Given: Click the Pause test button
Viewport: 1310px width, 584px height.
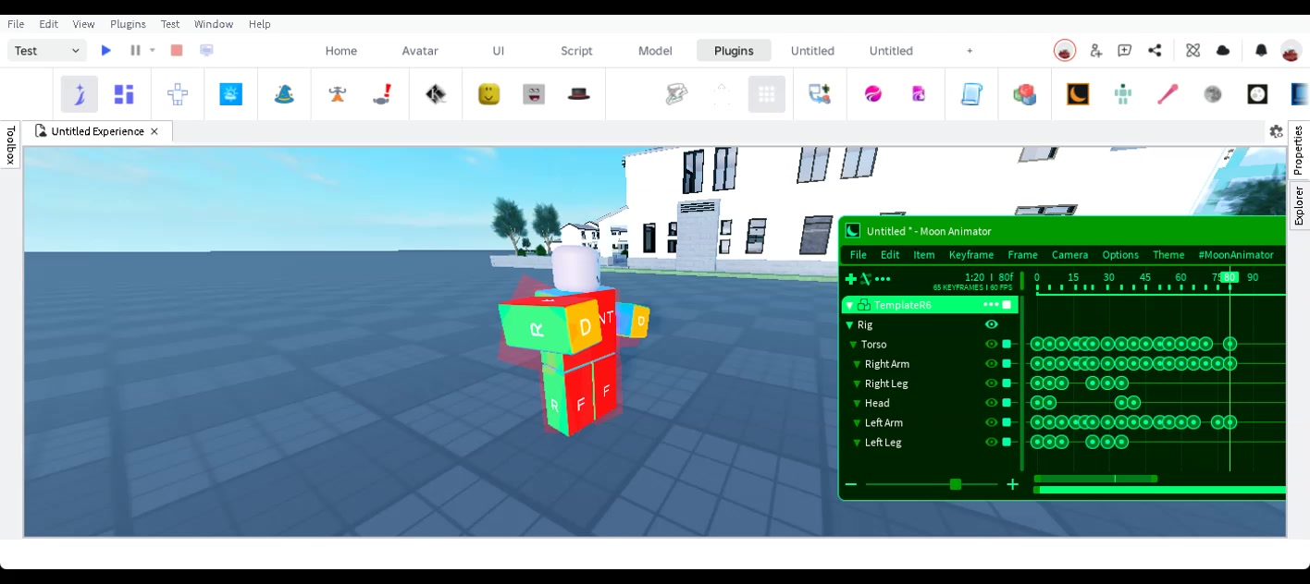Looking at the screenshot, I should tap(135, 51).
